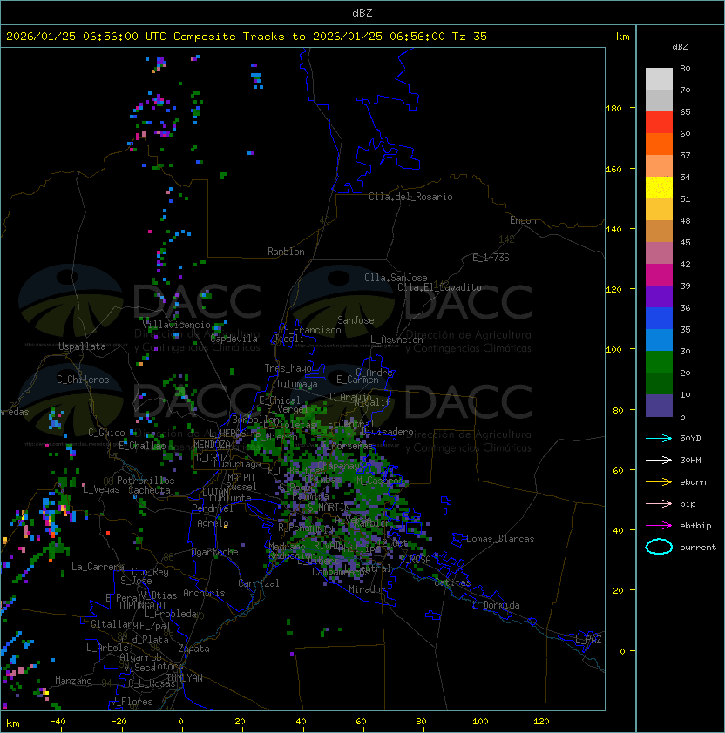Click the 'Villavicencio' place label

click(x=176, y=325)
